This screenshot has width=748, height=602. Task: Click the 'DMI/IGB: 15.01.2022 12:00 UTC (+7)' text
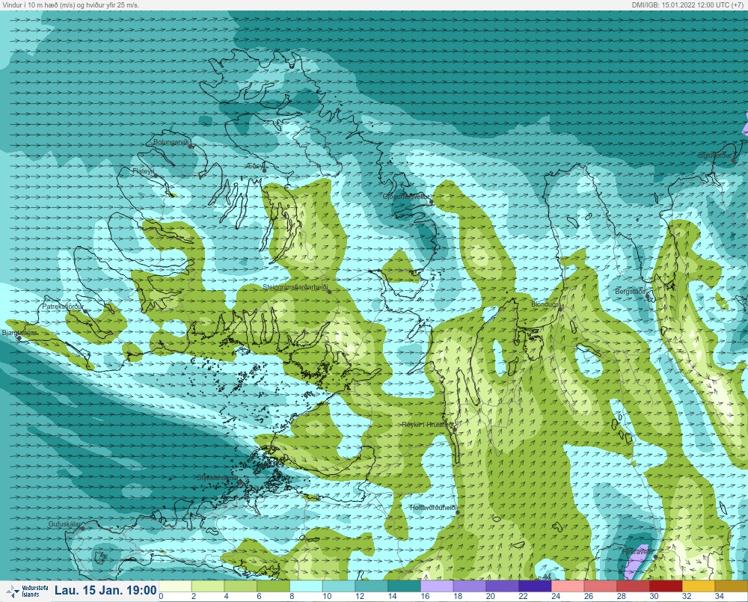[689, 4]
